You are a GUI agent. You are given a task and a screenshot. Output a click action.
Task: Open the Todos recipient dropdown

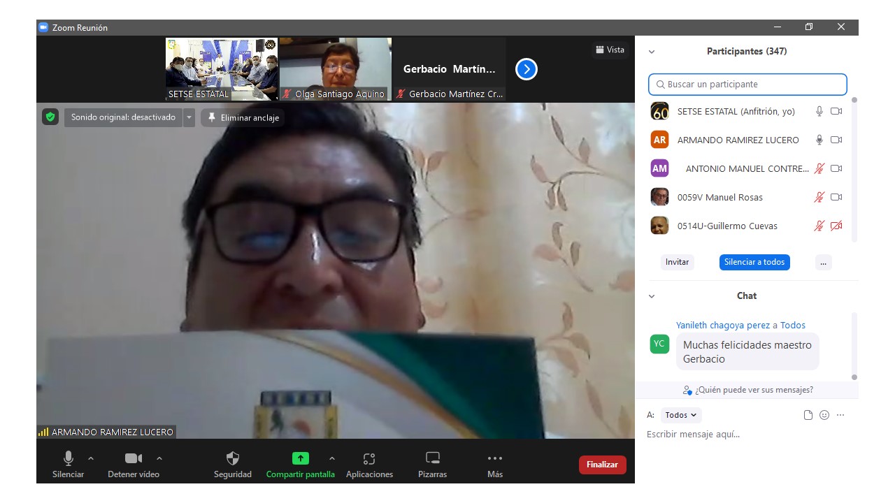pyautogui.click(x=681, y=415)
